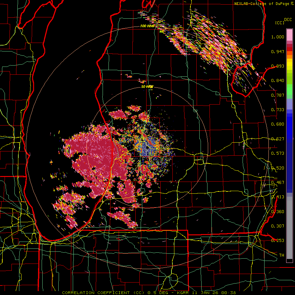Screen dimensions: 295x295
Task: Click the [CC] units label
Action: click(x=280, y=23)
